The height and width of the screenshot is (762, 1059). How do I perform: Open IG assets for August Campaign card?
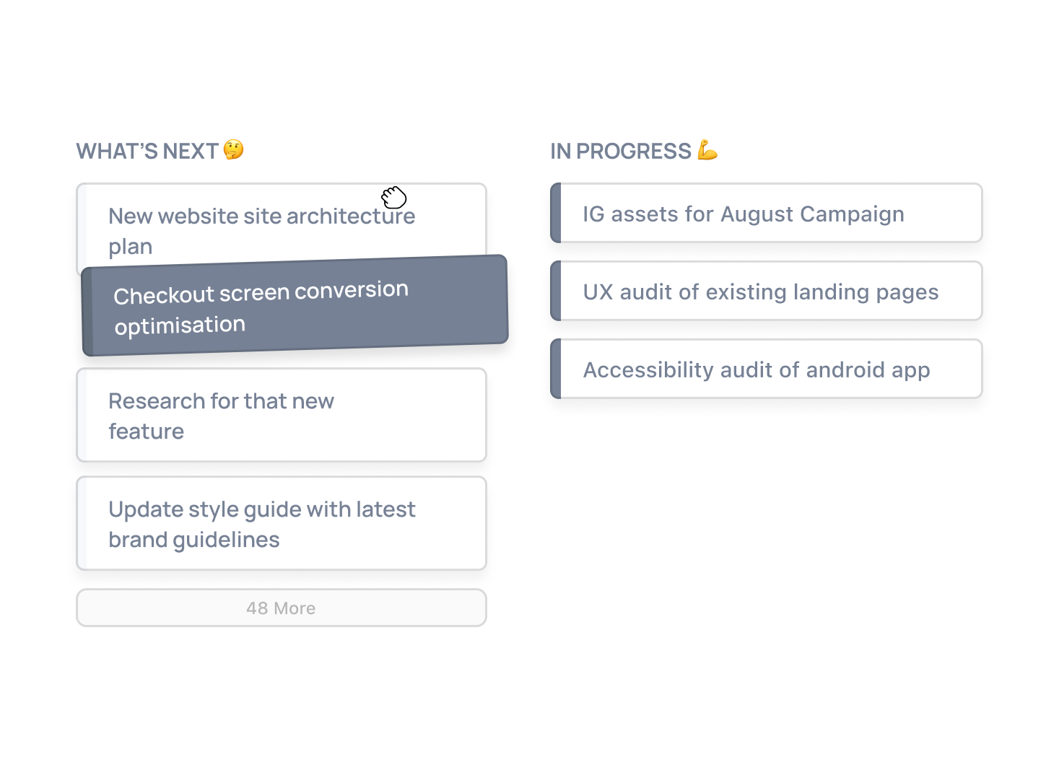click(766, 213)
